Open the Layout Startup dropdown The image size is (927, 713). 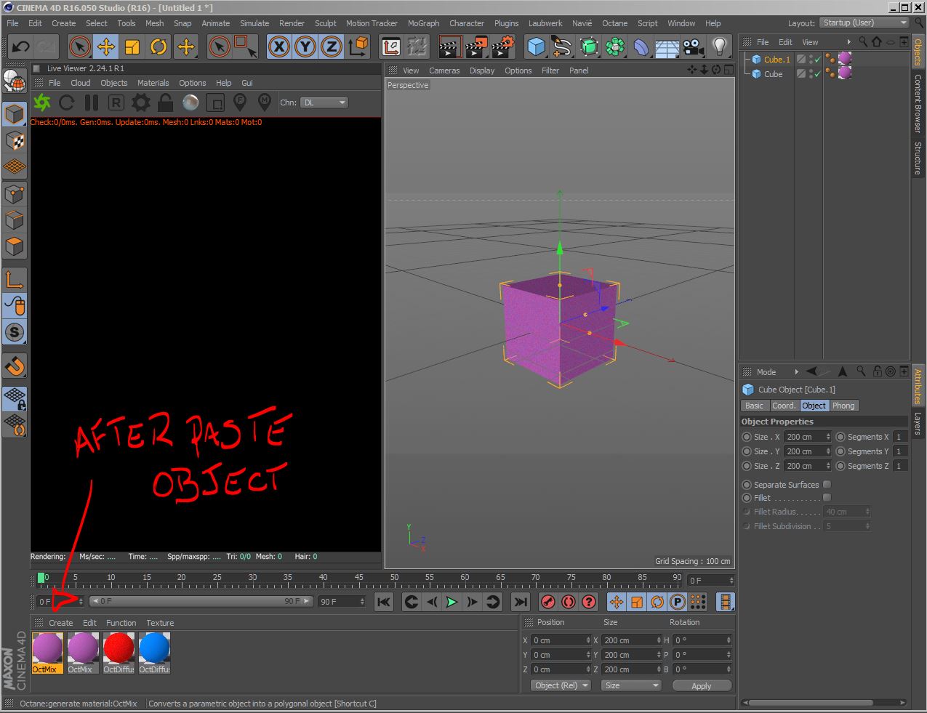[x=864, y=23]
